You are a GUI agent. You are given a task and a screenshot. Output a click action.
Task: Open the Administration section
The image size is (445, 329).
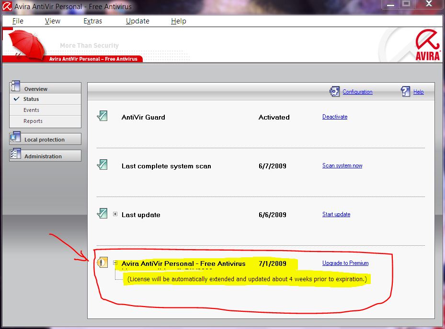click(46, 156)
